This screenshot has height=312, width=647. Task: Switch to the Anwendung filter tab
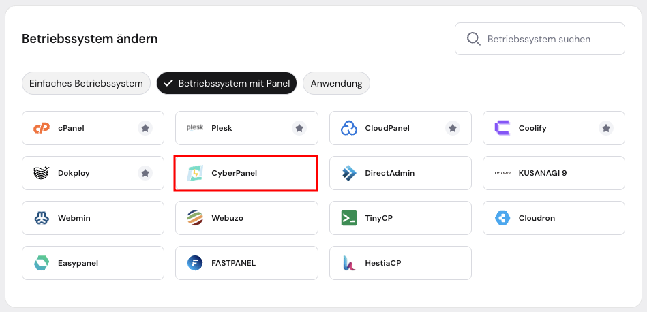click(x=336, y=83)
